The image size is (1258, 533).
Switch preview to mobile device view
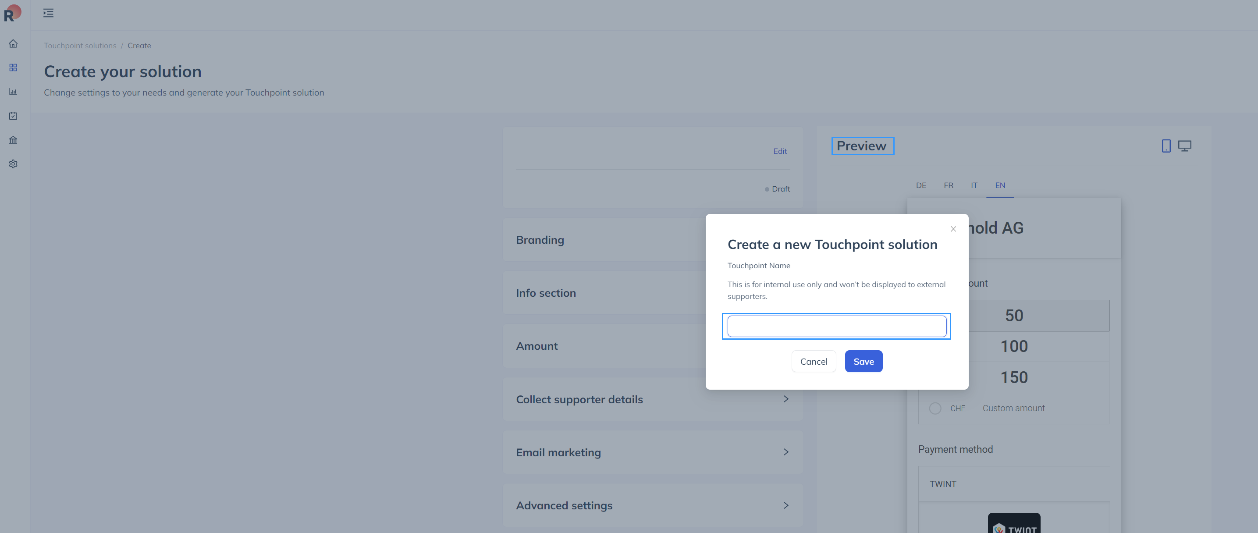(x=1166, y=146)
